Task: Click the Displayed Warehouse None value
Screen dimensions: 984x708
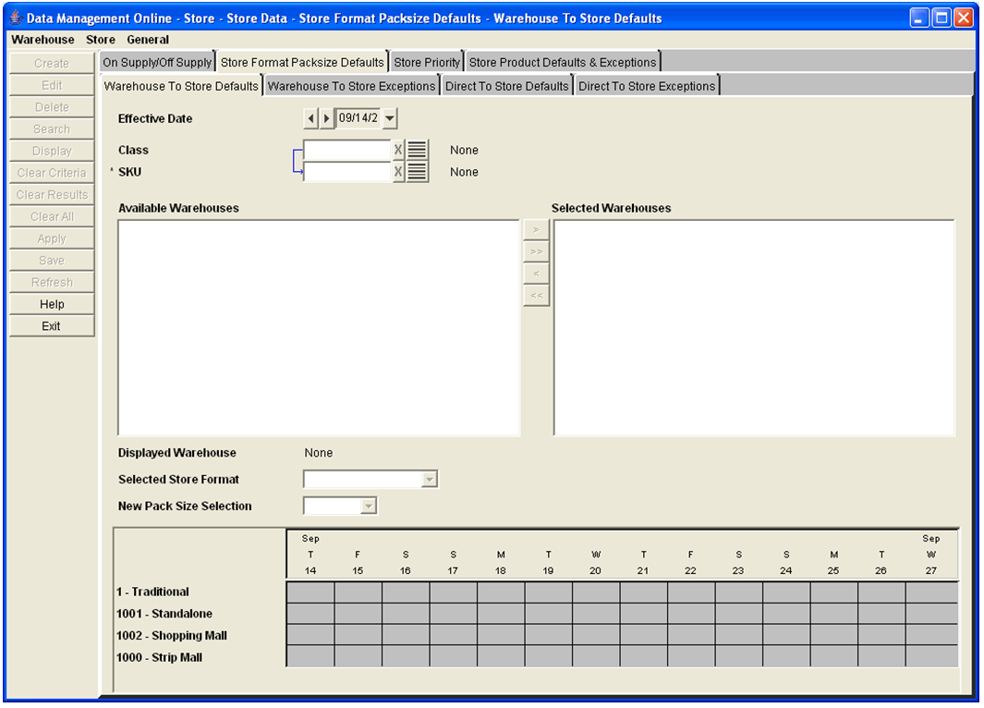Action: pos(319,453)
